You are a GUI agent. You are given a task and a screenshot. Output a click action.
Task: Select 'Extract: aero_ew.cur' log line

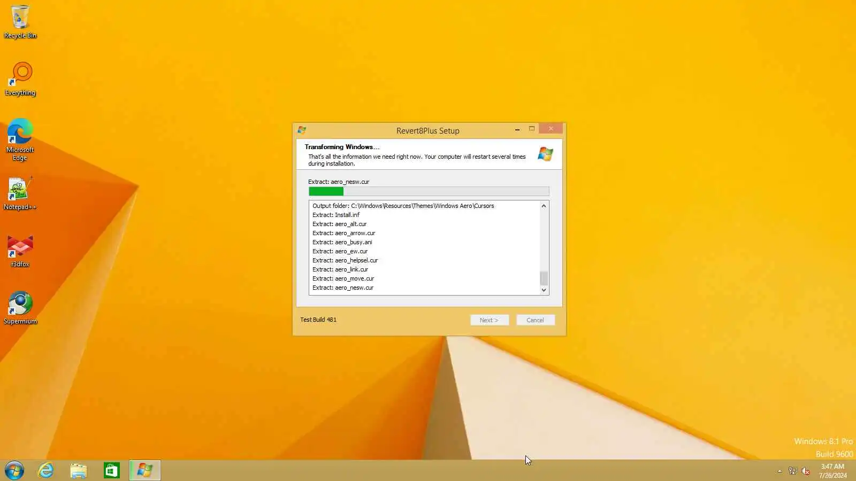pos(340,251)
